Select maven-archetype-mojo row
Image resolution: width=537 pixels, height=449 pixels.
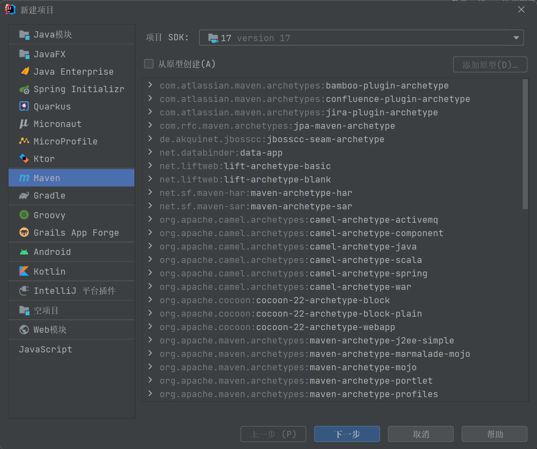tap(332, 367)
